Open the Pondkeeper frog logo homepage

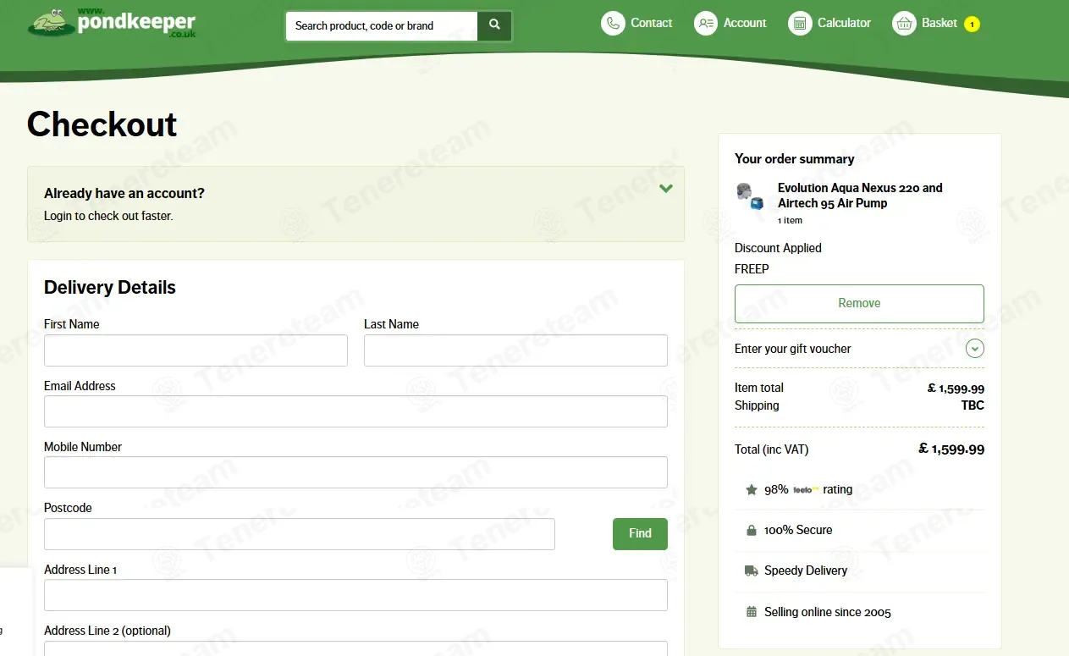coord(112,22)
